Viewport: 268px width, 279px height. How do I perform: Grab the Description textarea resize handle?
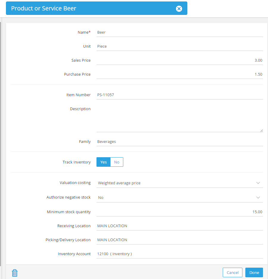point(261,130)
